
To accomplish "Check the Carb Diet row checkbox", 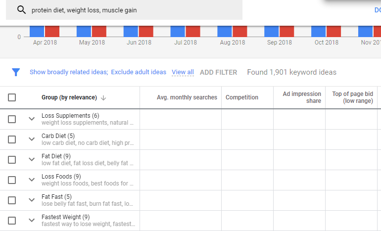I will (x=12, y=139).
